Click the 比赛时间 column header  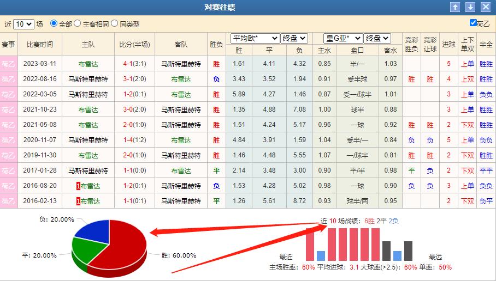click(x=40, y=45)
